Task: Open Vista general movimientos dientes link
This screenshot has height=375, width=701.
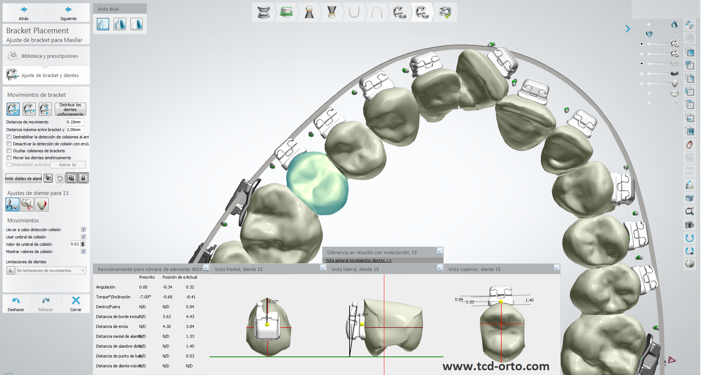Action: tap(358, 260)
